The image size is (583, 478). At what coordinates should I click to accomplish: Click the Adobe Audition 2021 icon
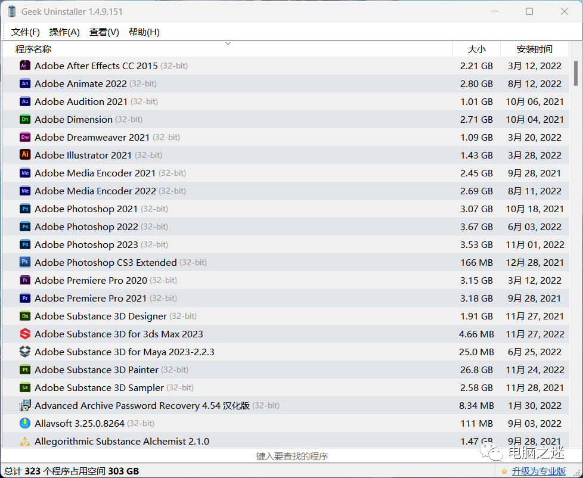[x=25, y=101]
